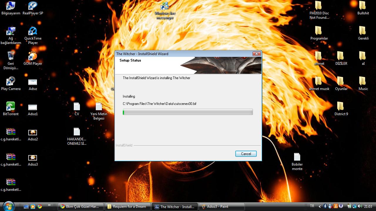376x211 pixels.
Task: Open the ahmet folder
Action: click(319, 59)
